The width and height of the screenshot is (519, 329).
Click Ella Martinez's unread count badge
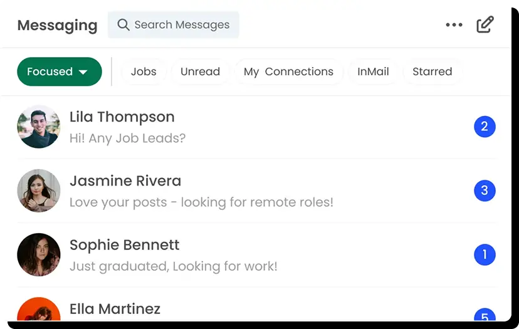coord(485,315)
